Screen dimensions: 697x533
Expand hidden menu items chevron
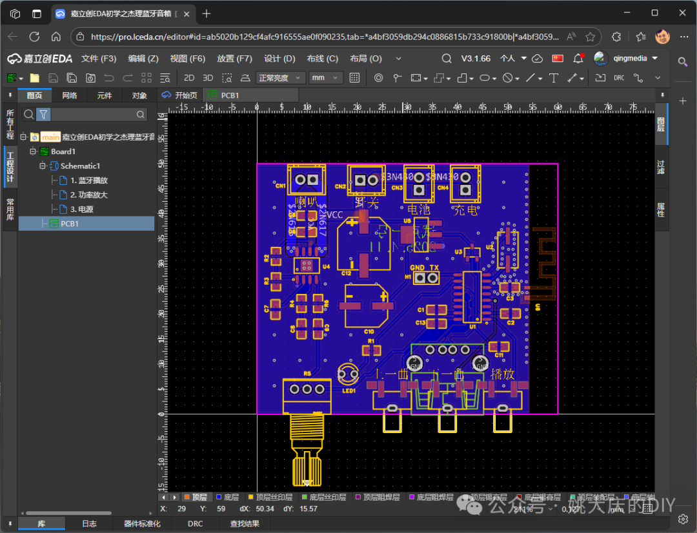(x=398, y=59)
